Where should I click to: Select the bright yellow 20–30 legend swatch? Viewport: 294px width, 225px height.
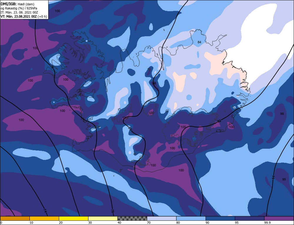[x=73, y=218]
